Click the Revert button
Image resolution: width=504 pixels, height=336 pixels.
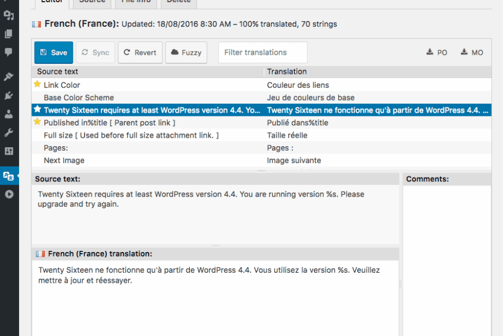tap(140, 53)
